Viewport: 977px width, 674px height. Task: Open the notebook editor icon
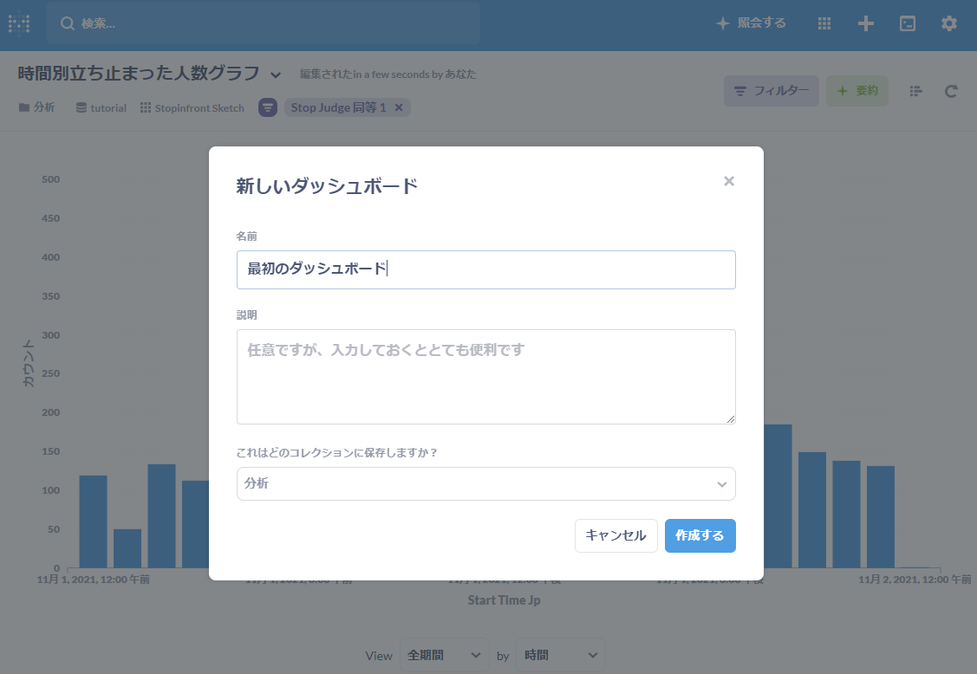[x=916, y=91]
